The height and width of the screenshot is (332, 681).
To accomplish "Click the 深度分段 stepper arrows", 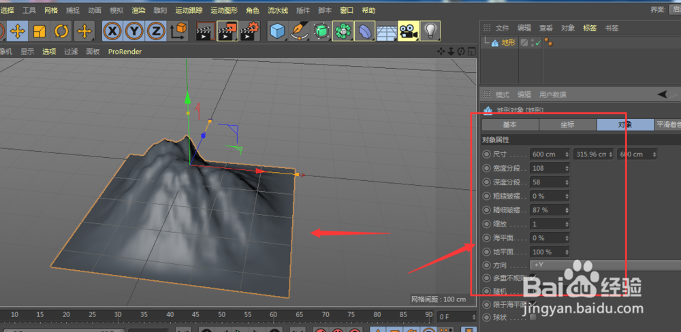I will click(x=567, y=182).
